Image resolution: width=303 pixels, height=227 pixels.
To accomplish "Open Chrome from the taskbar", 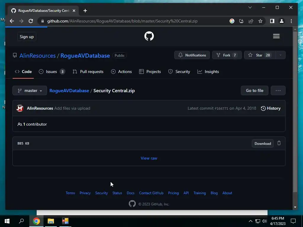I will [36, 221].
